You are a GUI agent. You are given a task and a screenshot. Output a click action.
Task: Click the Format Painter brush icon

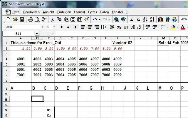point(86,19)
